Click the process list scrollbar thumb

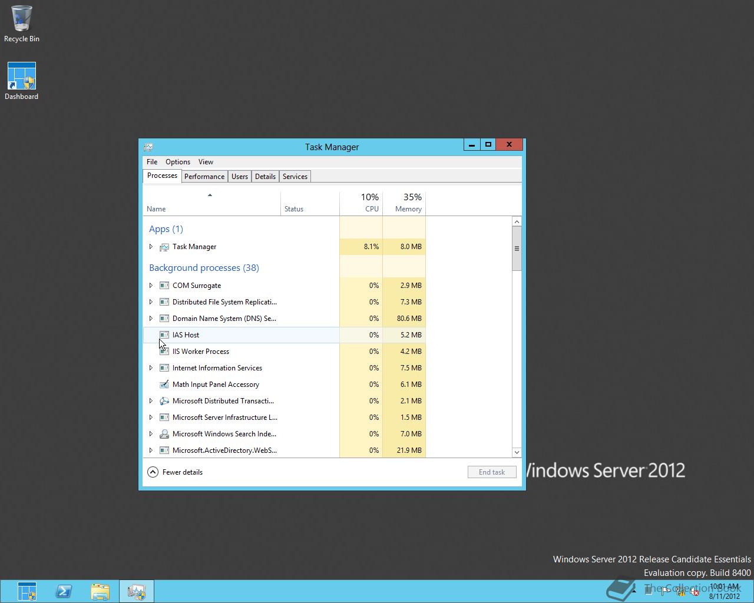tap(517, 249)
